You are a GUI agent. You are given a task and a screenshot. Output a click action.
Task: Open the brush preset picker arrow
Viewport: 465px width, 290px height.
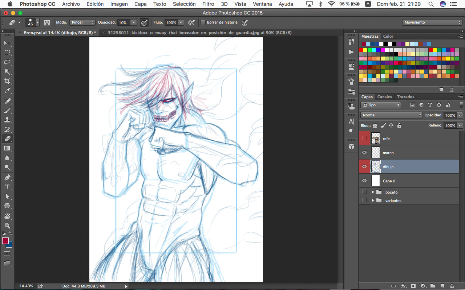[x=37, y=22]
